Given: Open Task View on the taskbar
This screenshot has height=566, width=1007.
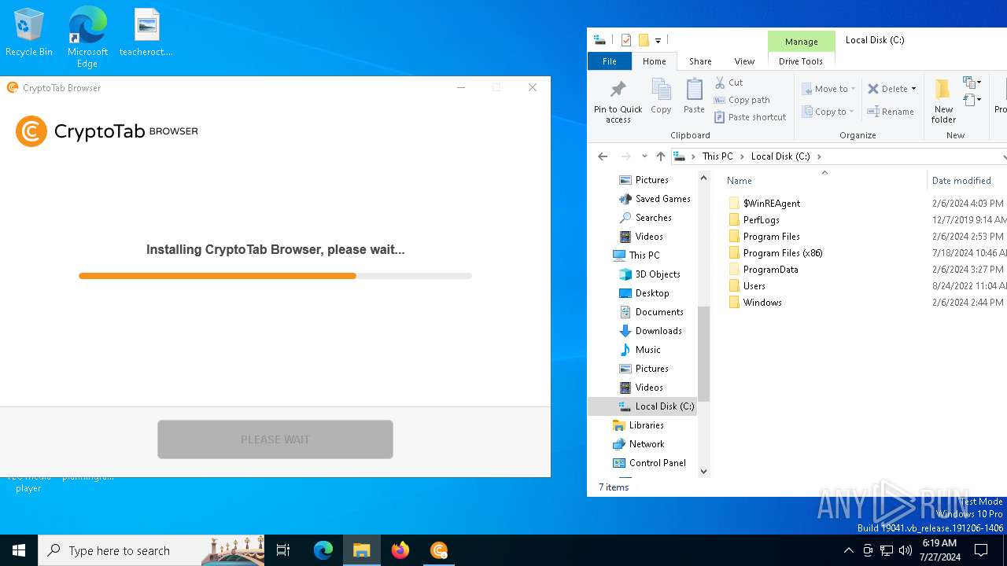Looking at the screenshot, I should pyautogui.click(x=283, y=550).
